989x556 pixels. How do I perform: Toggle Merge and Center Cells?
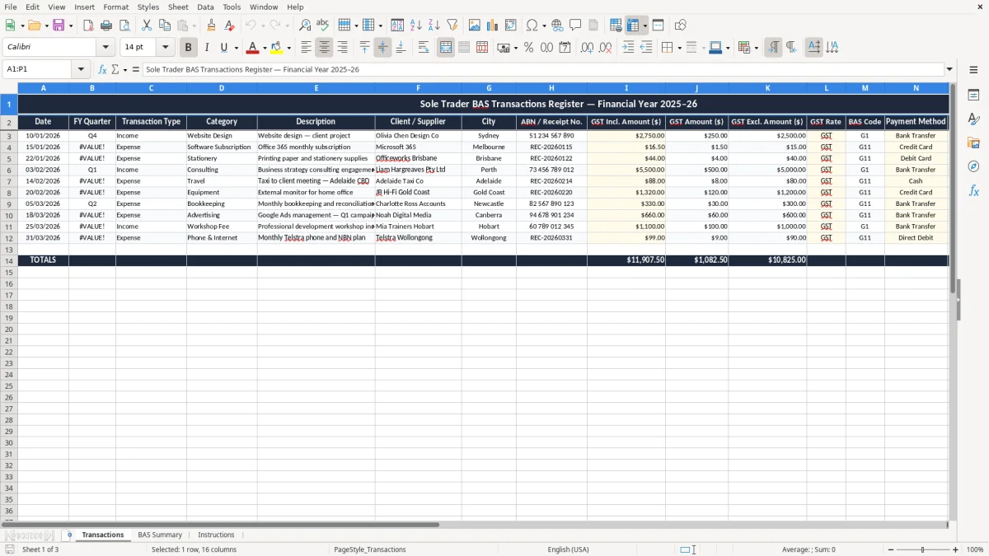[x=446, y=48]
